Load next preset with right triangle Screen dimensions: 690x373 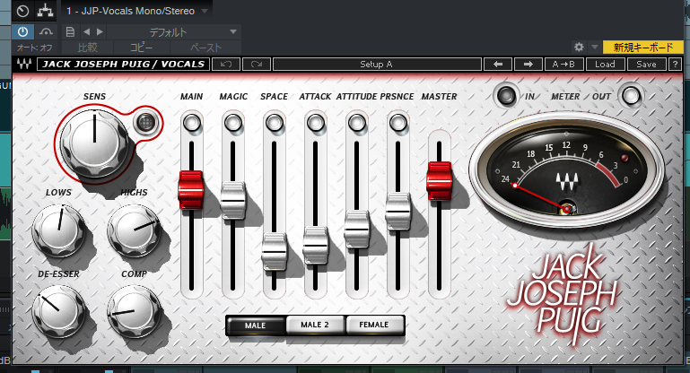pyautogui.click(x=100, y=31)
